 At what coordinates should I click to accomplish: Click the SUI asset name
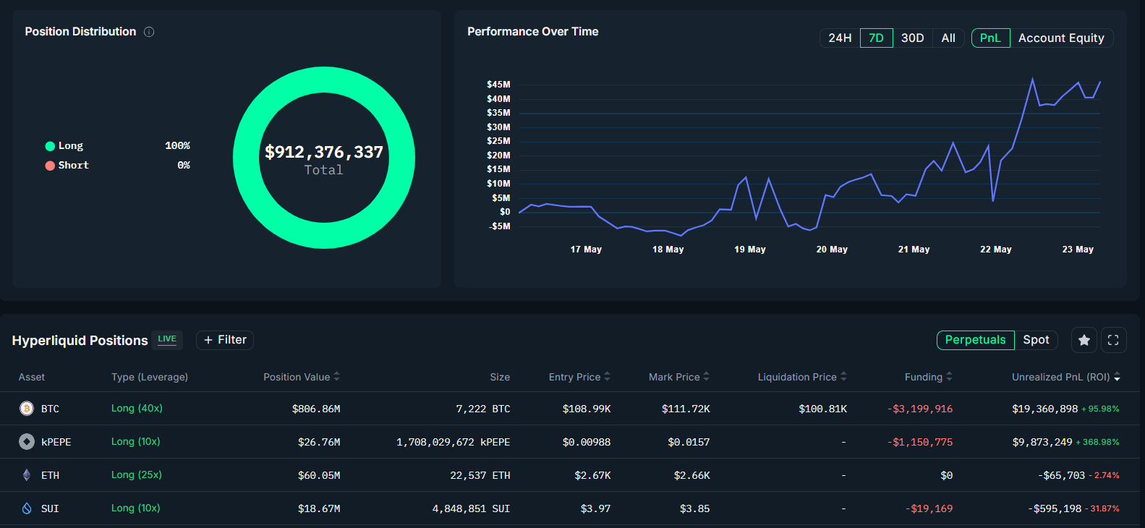[x=50, y=508]
